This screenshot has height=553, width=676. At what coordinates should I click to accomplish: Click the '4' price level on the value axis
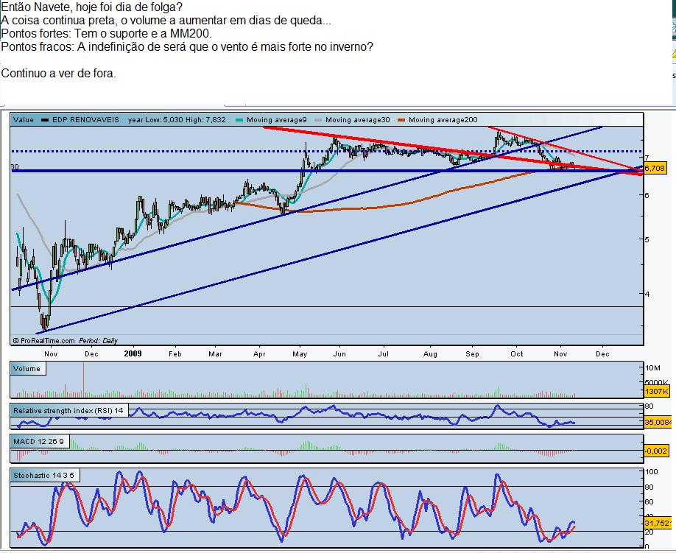(x=647, y=294)
